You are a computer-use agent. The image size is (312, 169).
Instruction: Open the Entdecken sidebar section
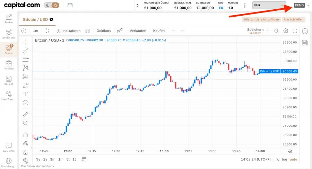(x=9, y=34)
